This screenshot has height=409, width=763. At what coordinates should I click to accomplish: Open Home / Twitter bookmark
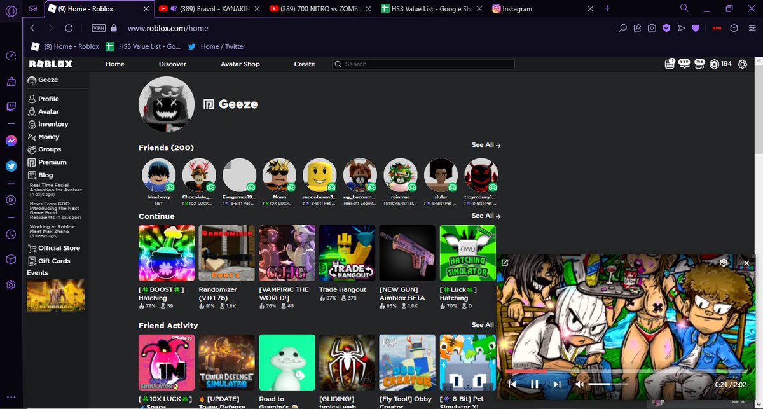pos(217,46)
